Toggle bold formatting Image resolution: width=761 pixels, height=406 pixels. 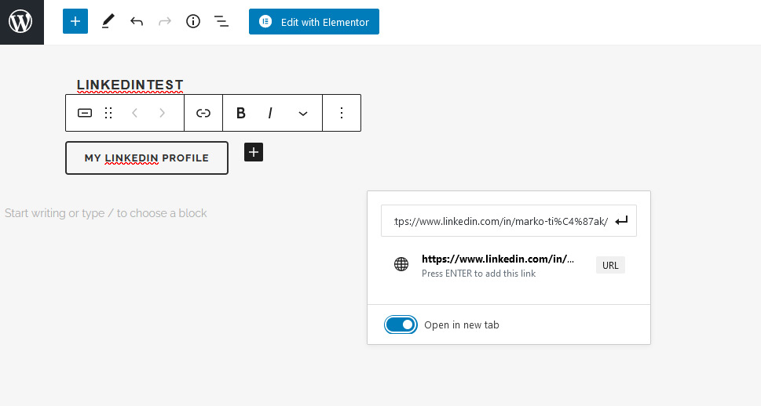[241, 113]
